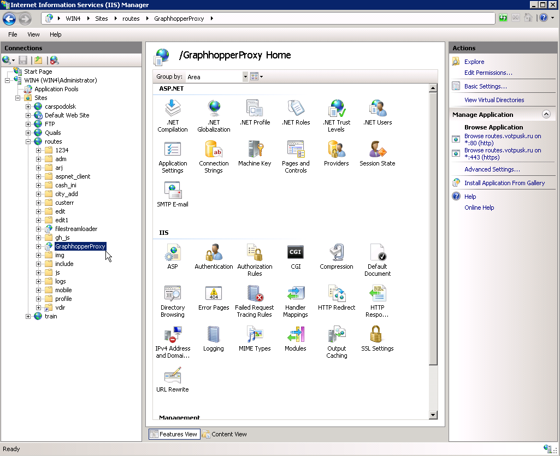
Task: Click the Up folder toolbar icon in Connections
Action: (39, 61)
